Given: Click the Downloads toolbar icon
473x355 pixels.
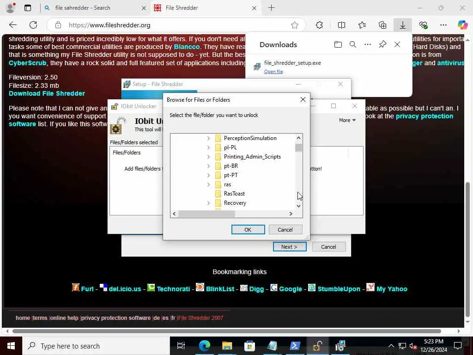Looking at the screenshot, I should 403,25.
